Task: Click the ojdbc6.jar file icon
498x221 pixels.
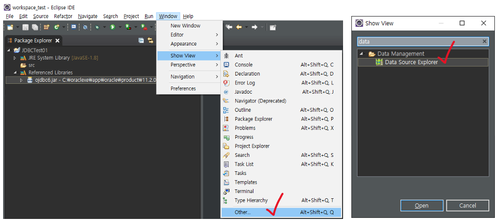Action: point(30,80)
